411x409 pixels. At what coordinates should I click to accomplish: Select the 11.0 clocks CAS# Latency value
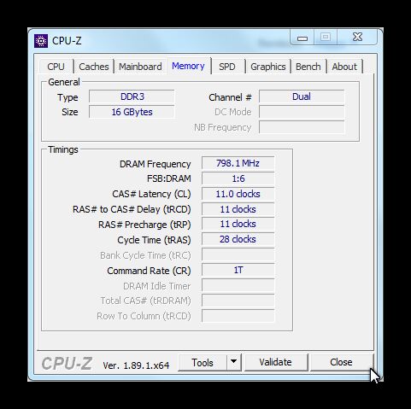pos(238,194)
